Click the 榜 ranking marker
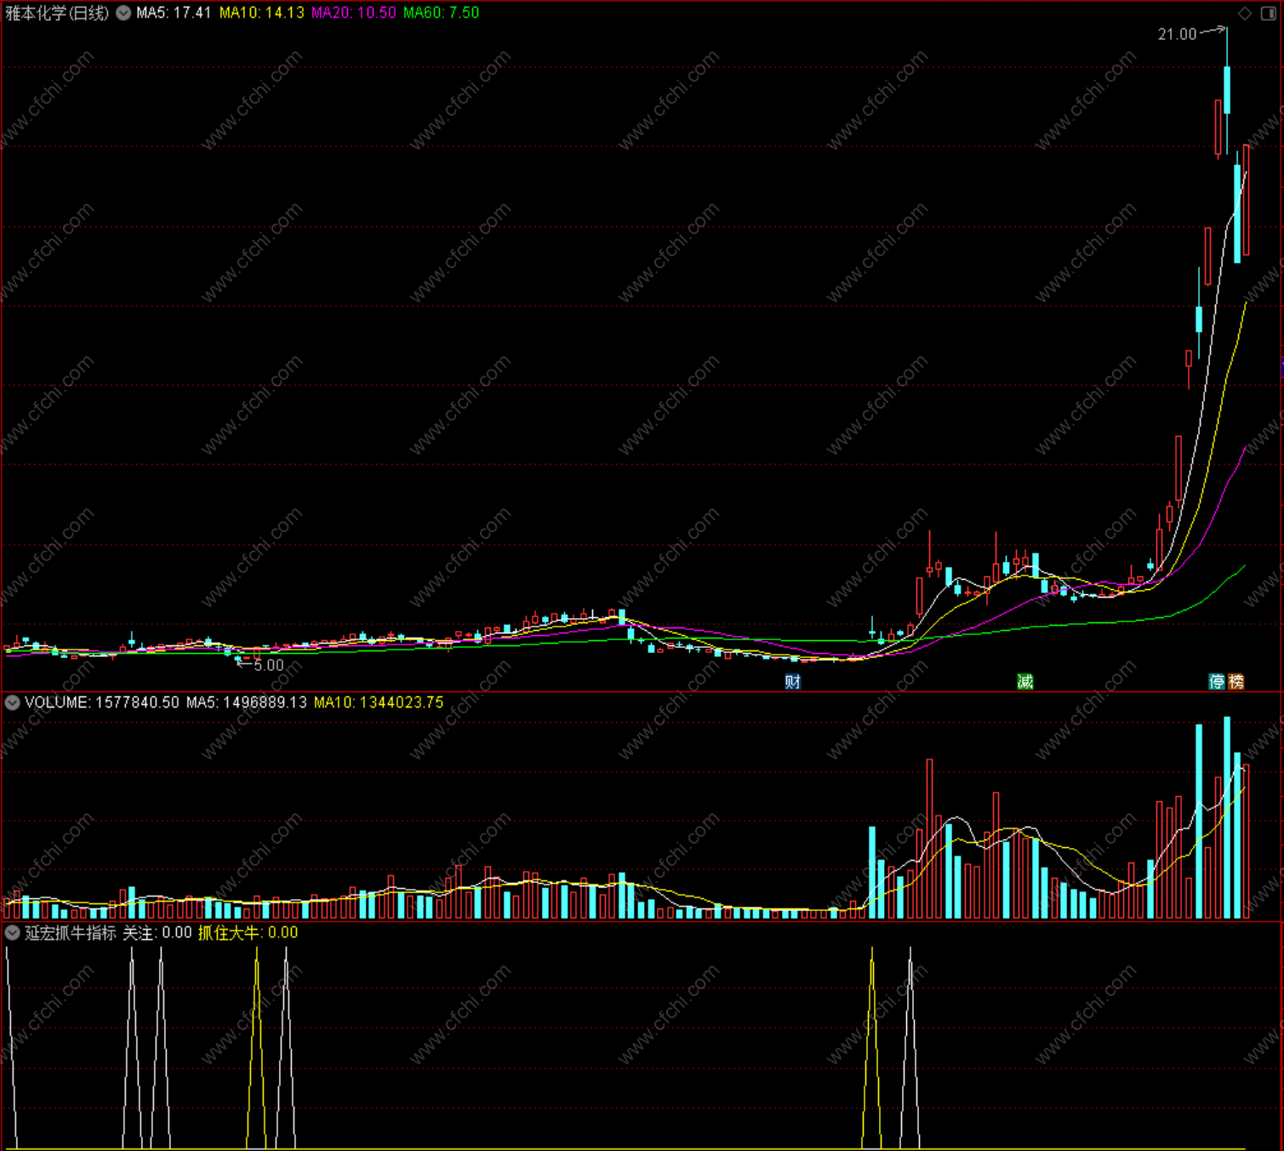 1236,681
